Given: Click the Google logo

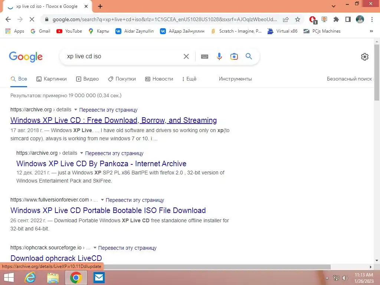Looking at the screenshot, I should (26, 57).
